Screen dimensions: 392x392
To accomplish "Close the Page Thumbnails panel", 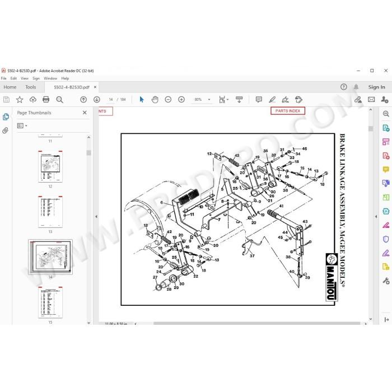I will coord(85,113).
